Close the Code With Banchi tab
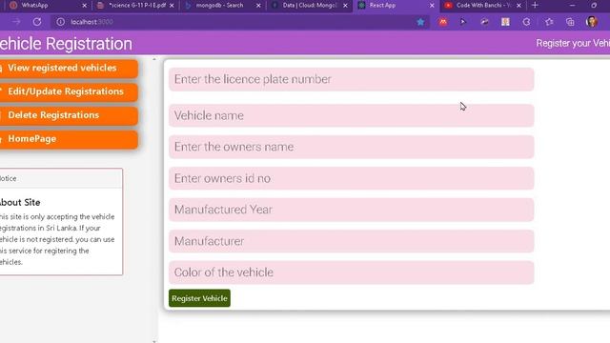Image resolution: width=610 pixels, height=343 pixels. (518, 6)
